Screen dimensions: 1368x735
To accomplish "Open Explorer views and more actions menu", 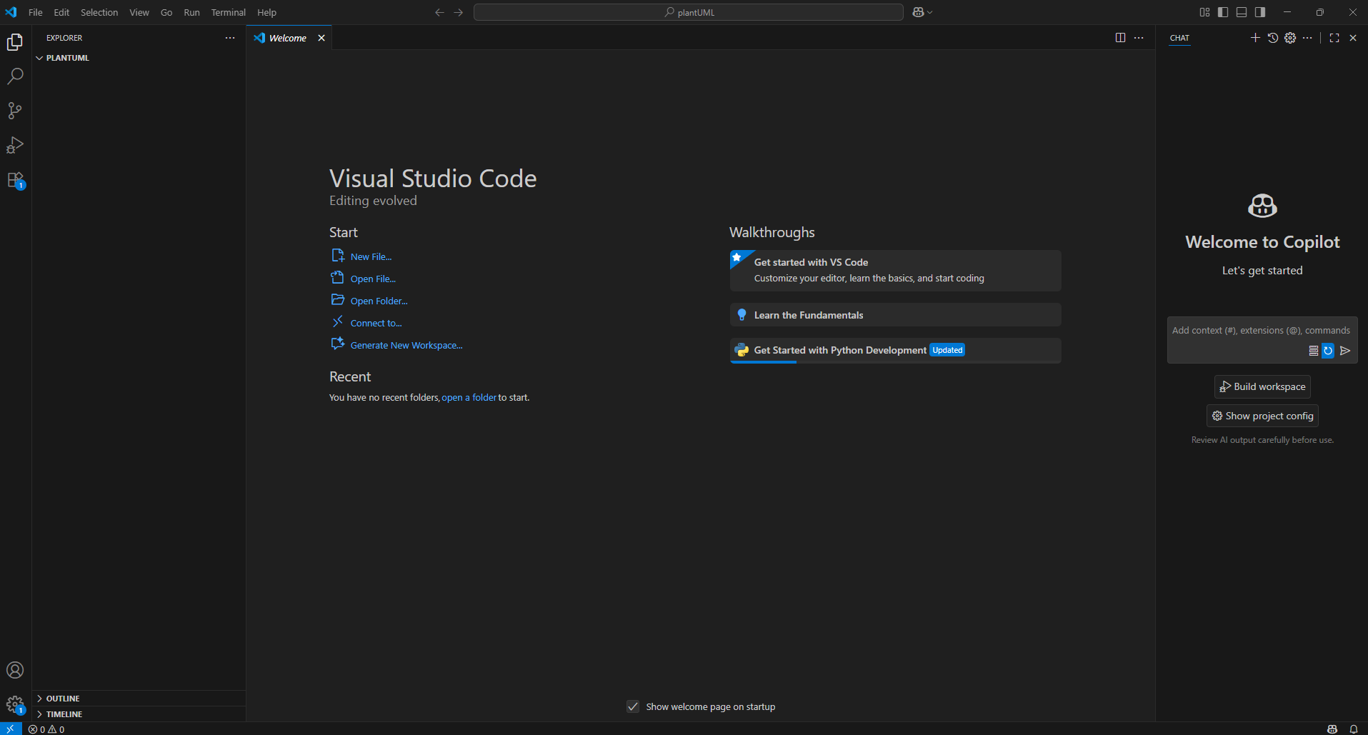I will point(230,38).
